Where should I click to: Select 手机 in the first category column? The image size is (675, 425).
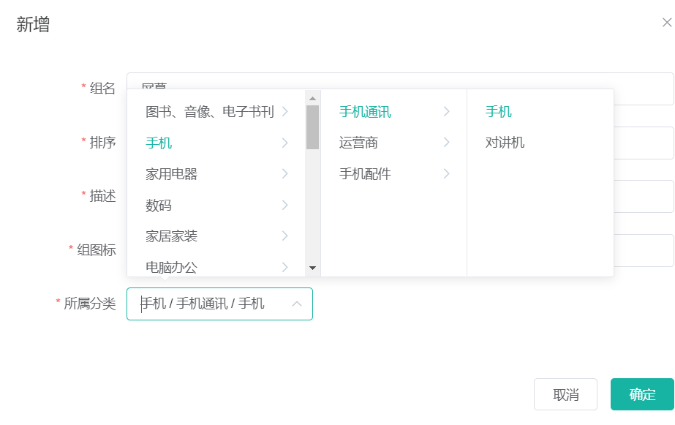(x=159, y=143)
